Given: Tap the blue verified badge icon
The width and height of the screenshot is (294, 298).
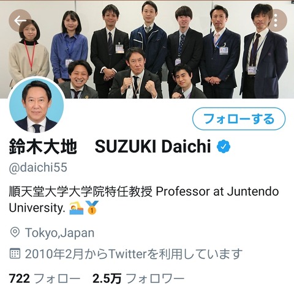Looking at the screenshot, I should click(x=224, y=146).
